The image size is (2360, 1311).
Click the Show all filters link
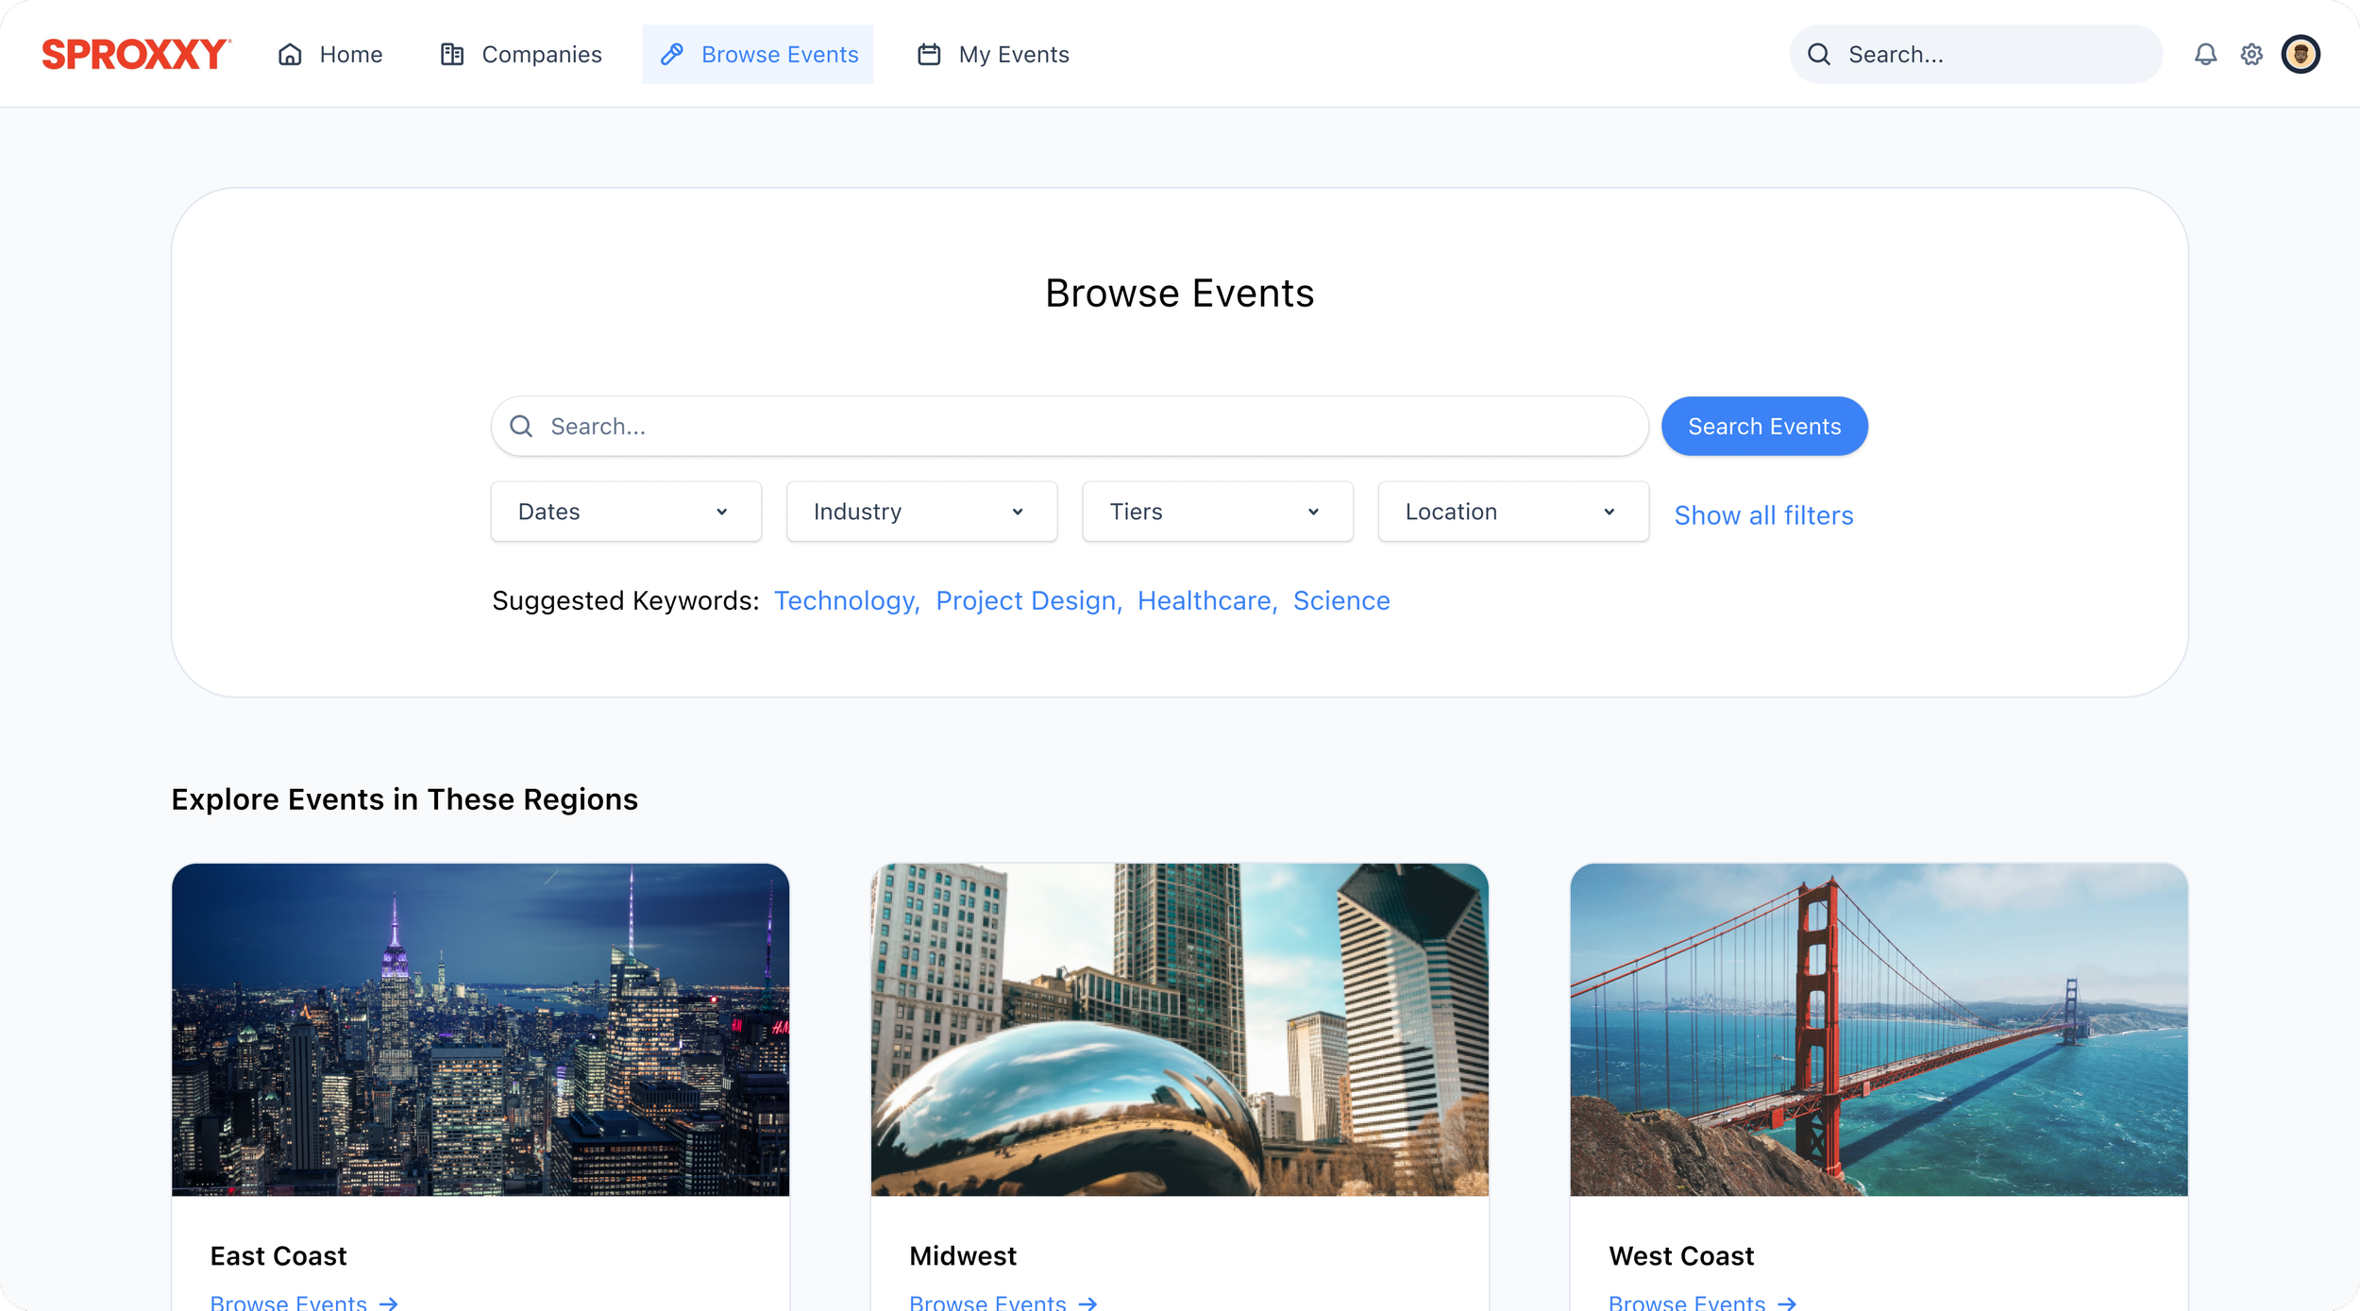[x=1763, y=515]
